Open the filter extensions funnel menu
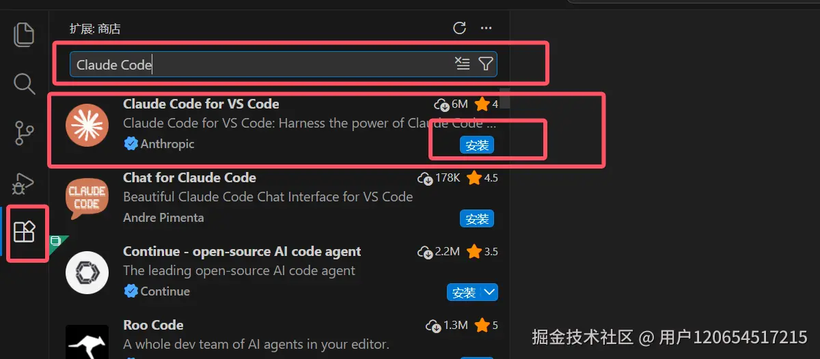Image resolution: width=820 pixels, height=359 pixels. pyautogui.click(x=486, y=64)
